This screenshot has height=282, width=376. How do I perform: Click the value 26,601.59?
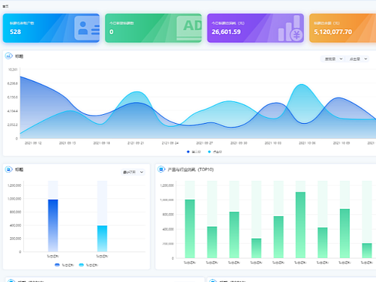point(226,32)
